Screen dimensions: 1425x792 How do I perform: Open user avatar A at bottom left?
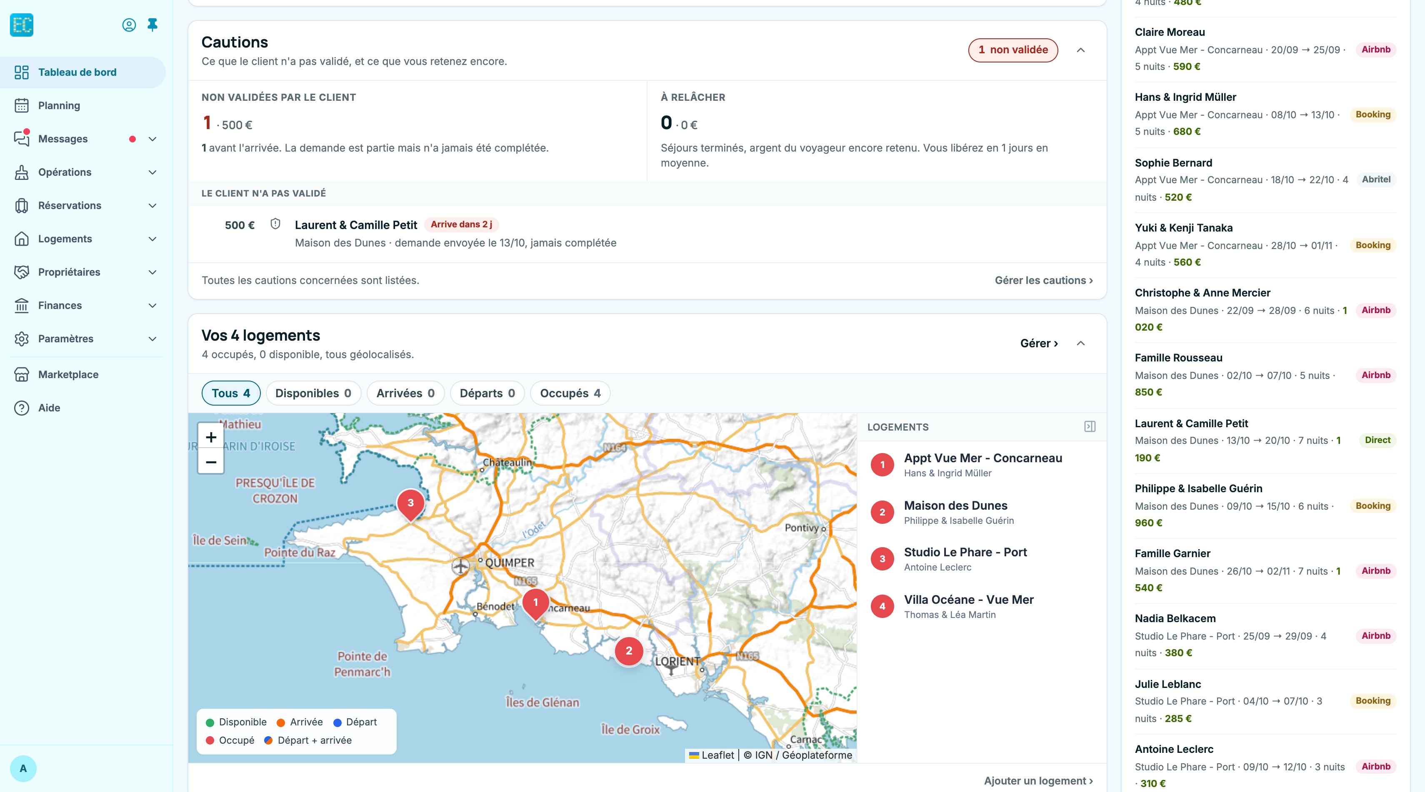coord(23,768)
